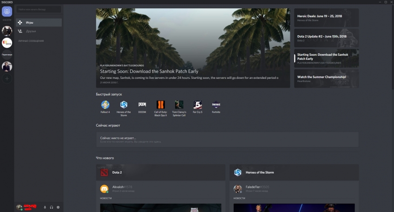The height and width of the screenshot is (212, 394).
Task: Open Heroes of the Storm card header
Action: pyautogui.click(x=294, y=173)
